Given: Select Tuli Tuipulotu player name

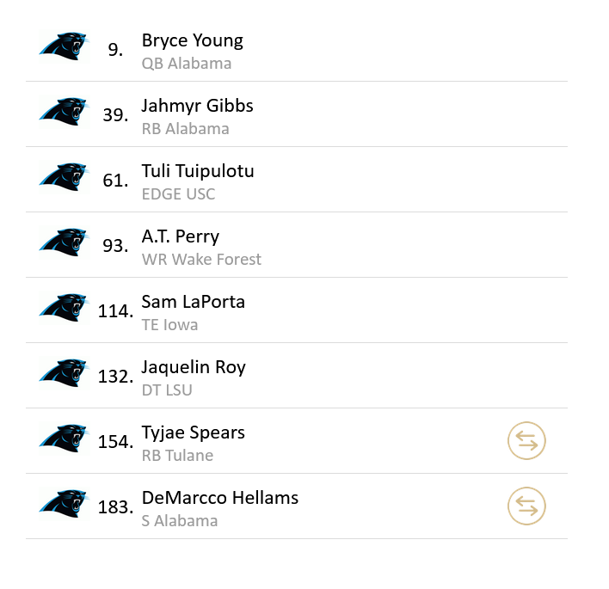Looking at the screenshot, I should click(x=198, y=171).
